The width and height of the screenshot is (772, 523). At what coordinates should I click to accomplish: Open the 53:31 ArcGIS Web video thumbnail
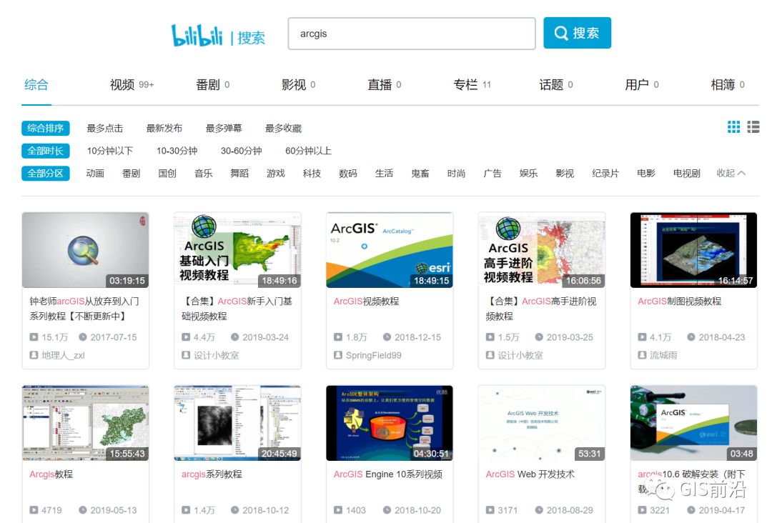(542, 423)
